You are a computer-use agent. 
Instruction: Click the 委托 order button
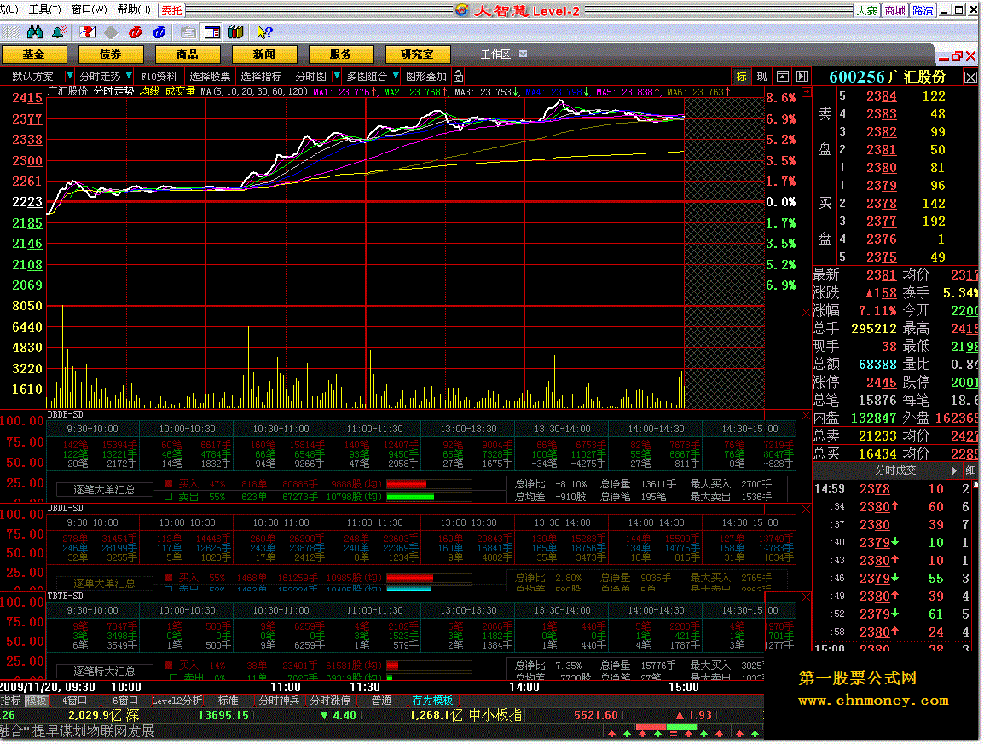[x=171, y=11]
